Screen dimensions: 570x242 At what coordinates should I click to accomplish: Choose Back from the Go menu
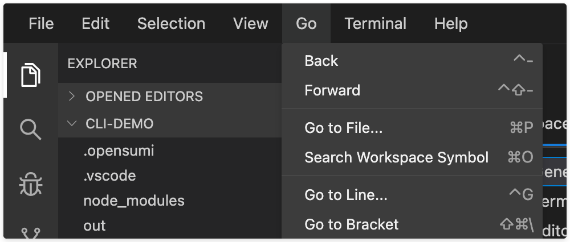[x=412, y=61]
